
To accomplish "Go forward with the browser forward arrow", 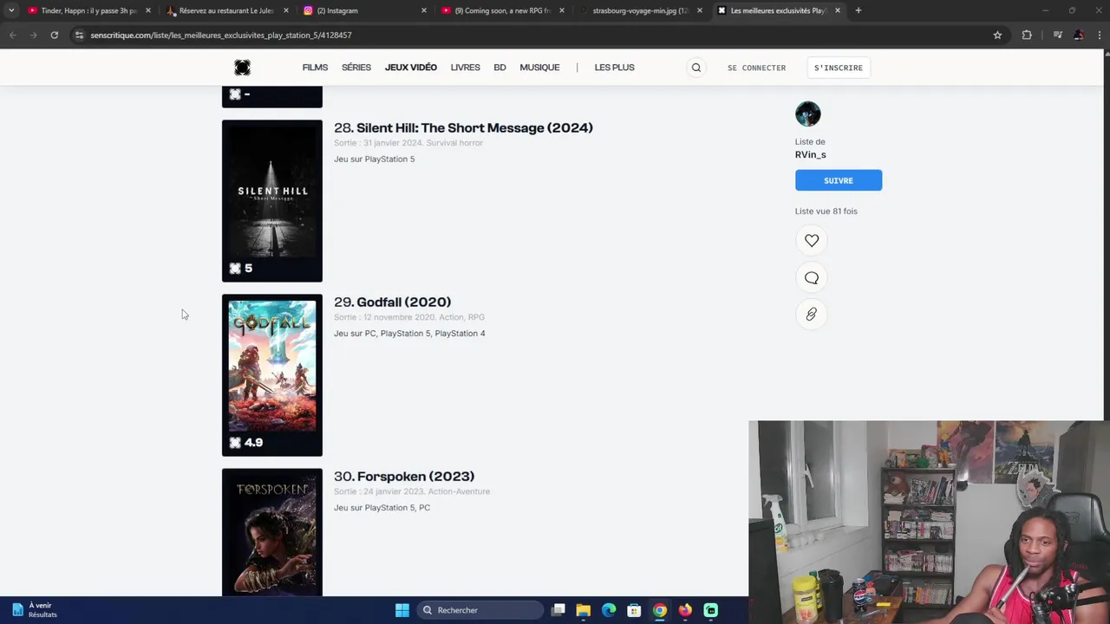I will (33, 35).
